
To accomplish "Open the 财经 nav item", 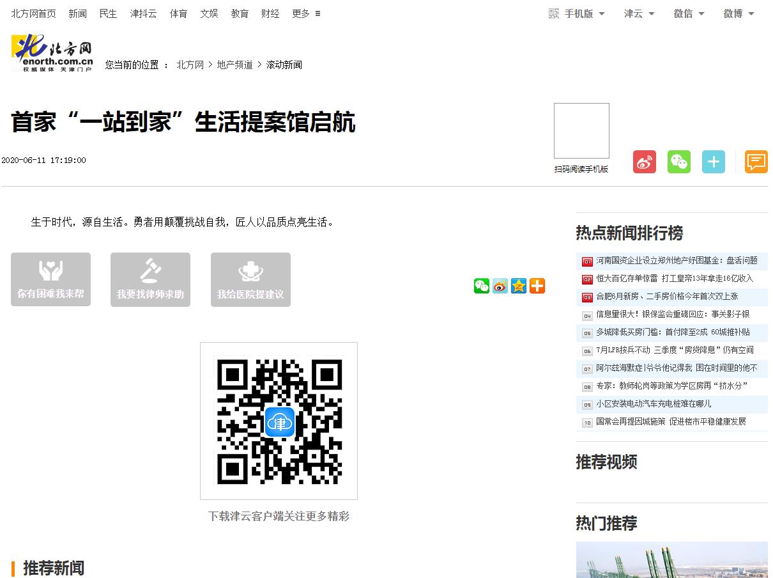I will coord(270,13).
